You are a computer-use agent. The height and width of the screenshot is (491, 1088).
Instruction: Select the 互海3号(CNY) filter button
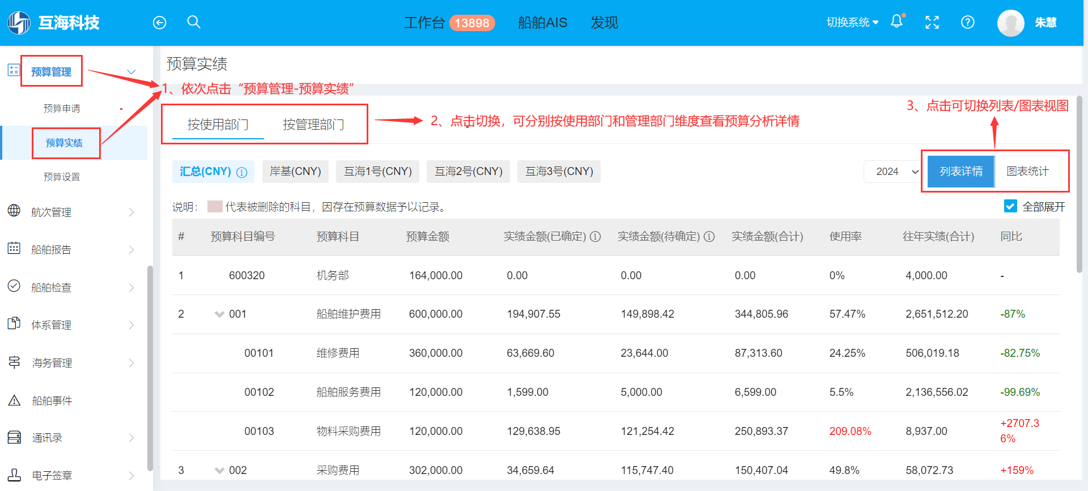[559, 172]
